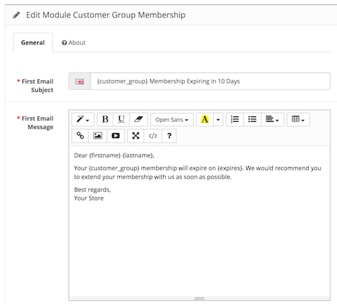Image resolution: width=337 pixels, height=304 pixels.
Task: Open the paragraph alignment dropdown
Action: point(272,119)
